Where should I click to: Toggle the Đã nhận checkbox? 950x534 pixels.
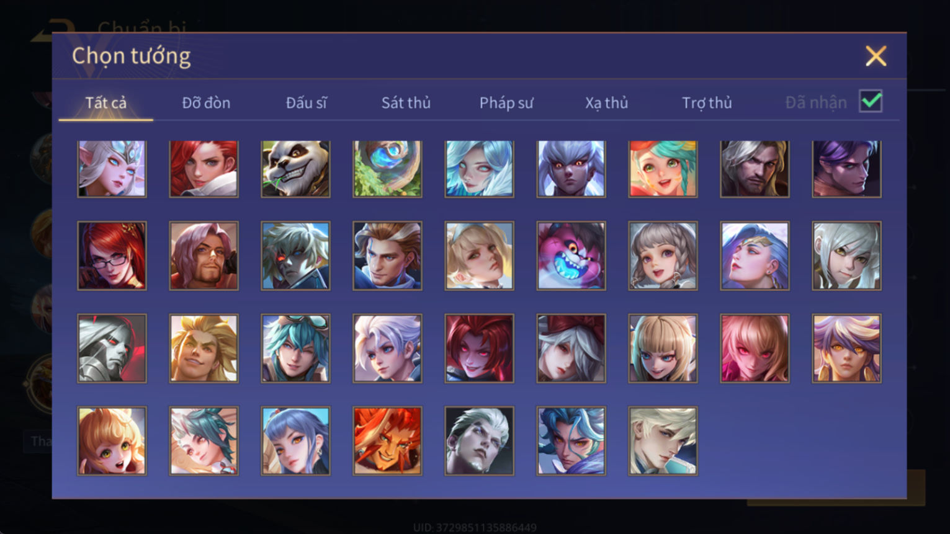871,101
